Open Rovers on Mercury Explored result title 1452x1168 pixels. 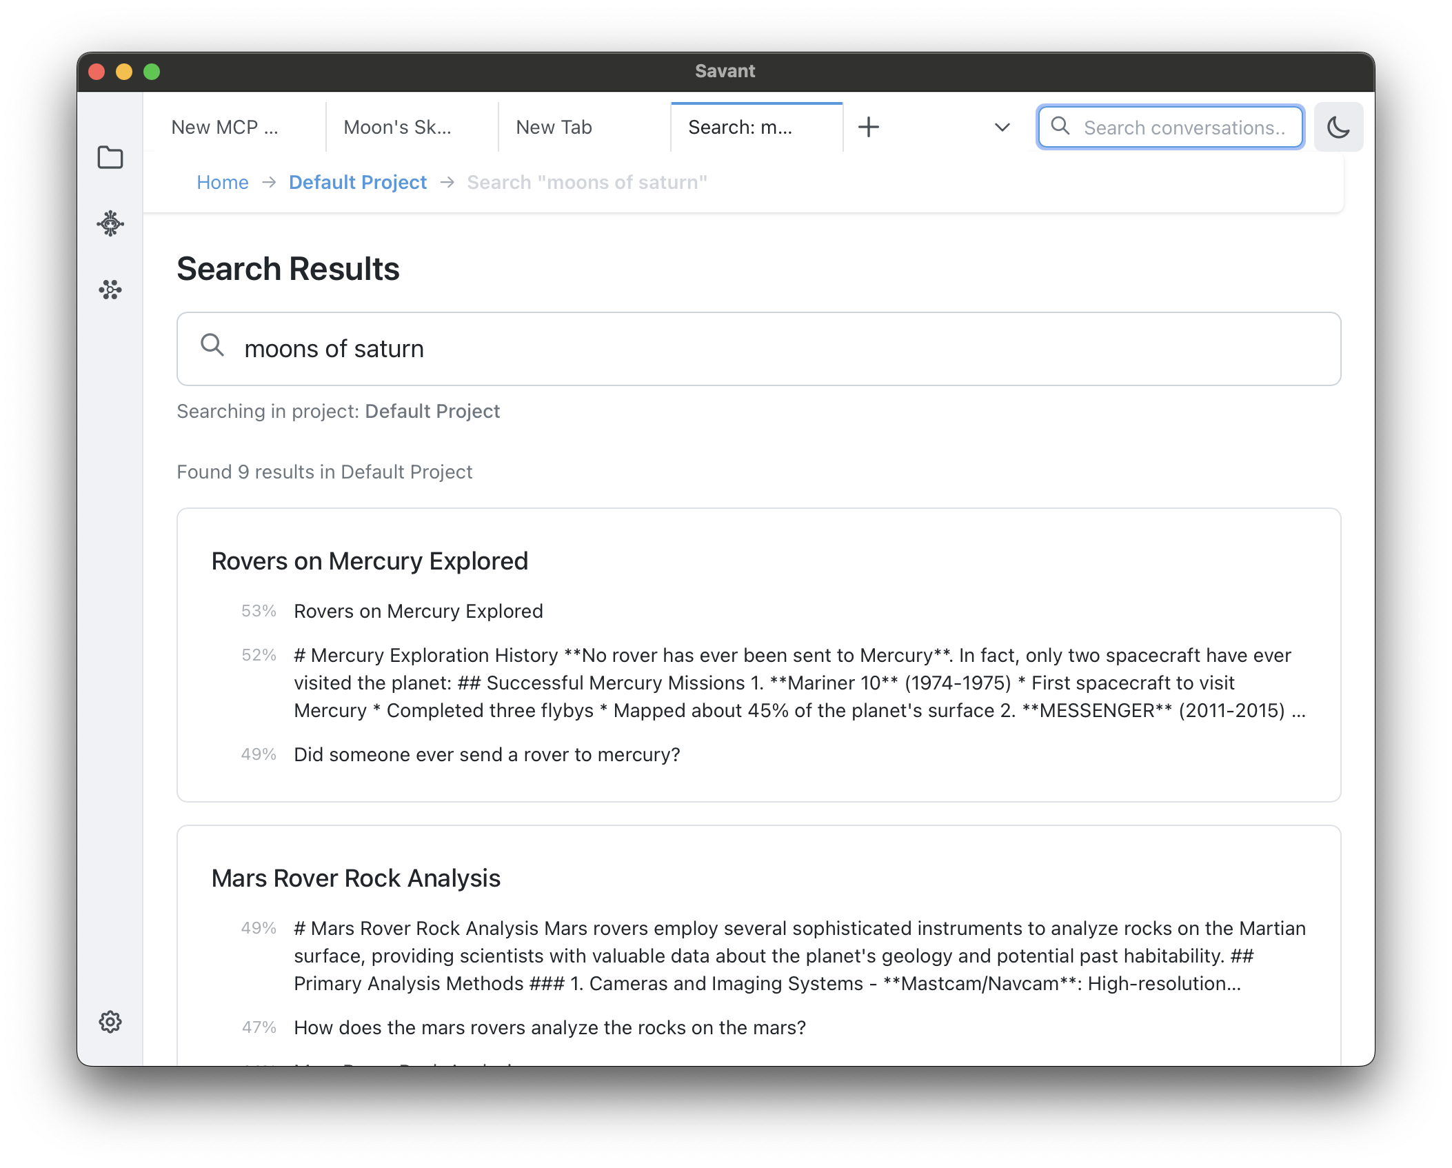370,561
